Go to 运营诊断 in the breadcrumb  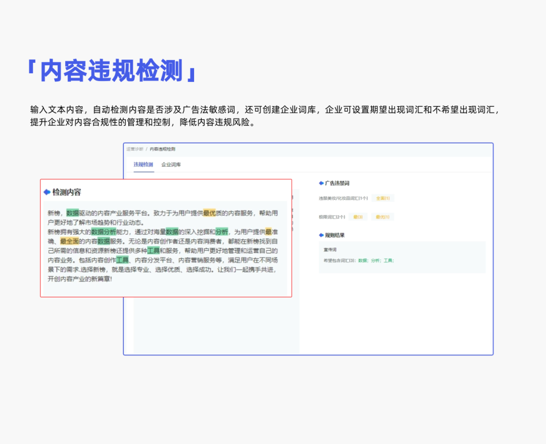(x=135, y=149)
